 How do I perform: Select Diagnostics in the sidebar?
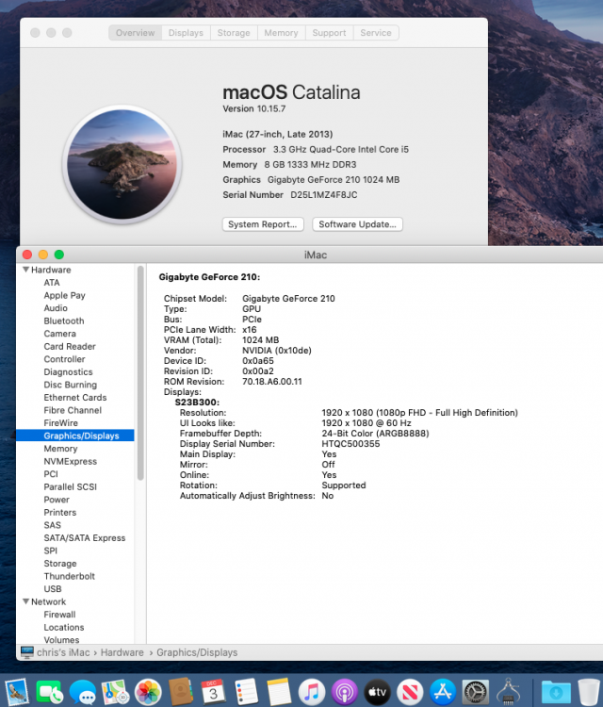(68, 372)
